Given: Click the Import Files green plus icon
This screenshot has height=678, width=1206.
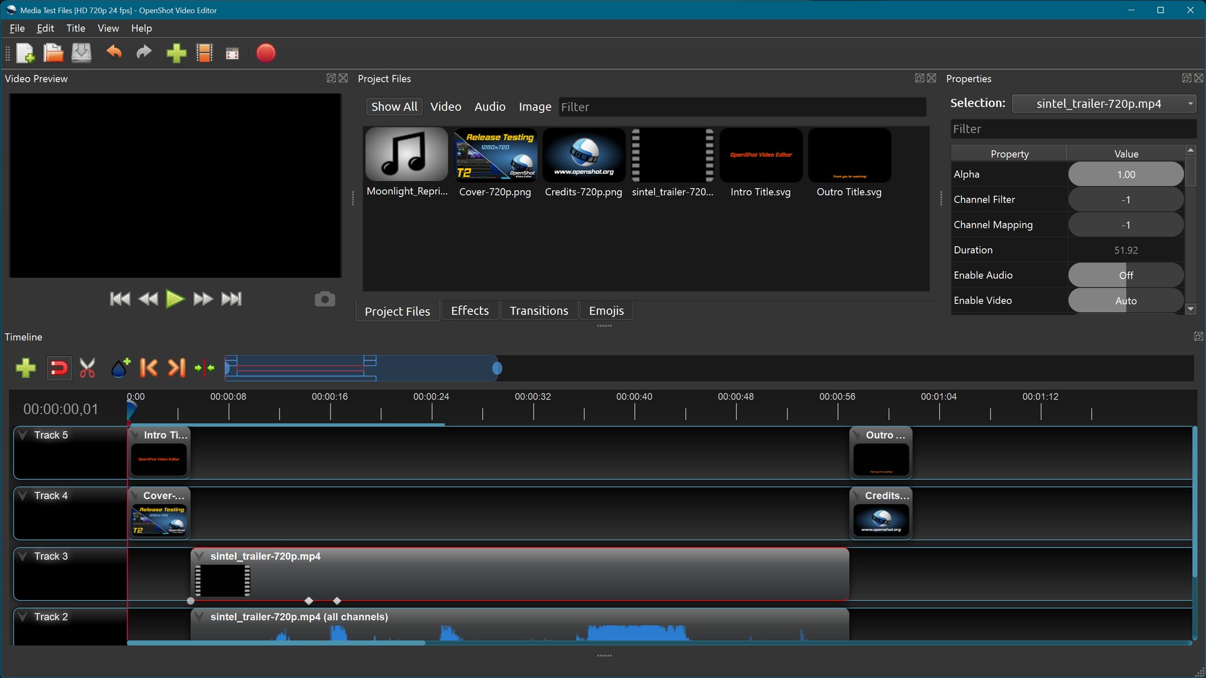Looking at the screenshot, I should click(177, 53).
